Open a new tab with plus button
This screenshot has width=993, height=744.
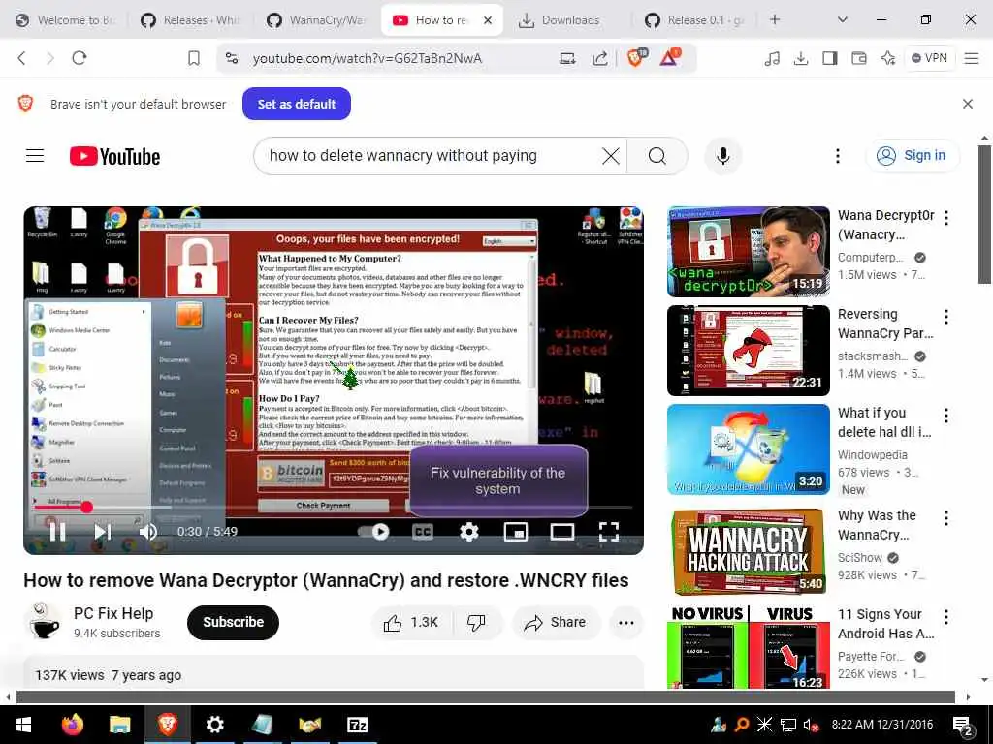(775, 19)
